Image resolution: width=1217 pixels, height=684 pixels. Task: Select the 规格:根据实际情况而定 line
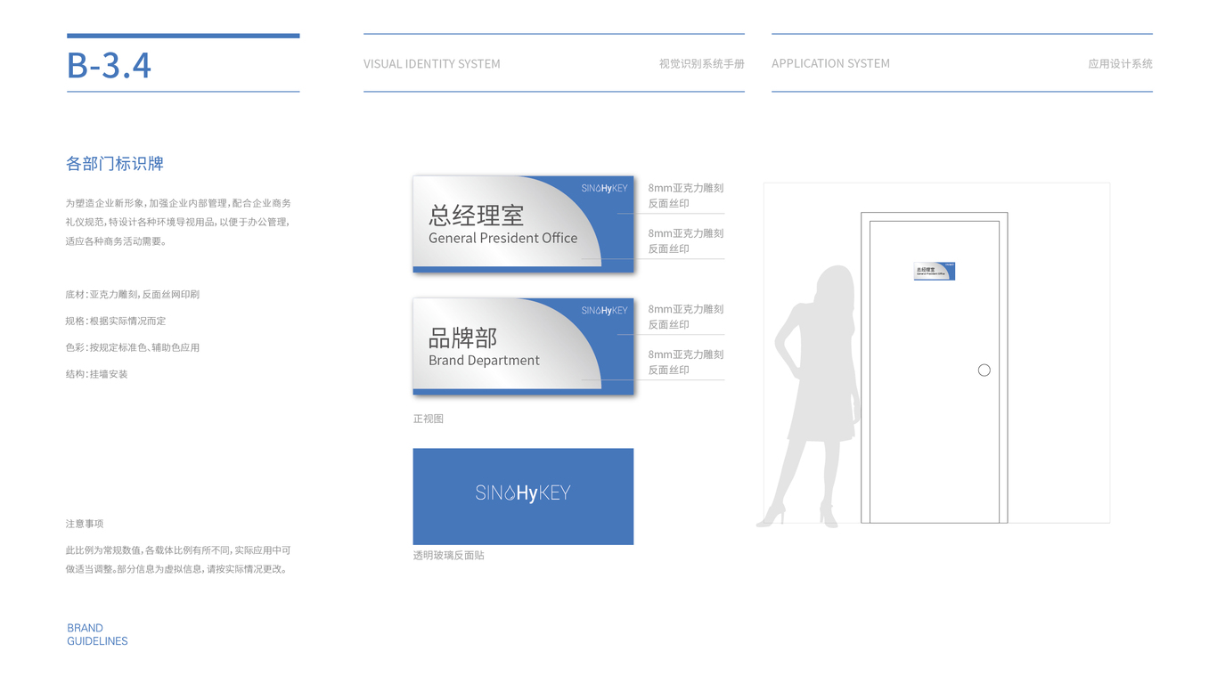coord(115,321)
